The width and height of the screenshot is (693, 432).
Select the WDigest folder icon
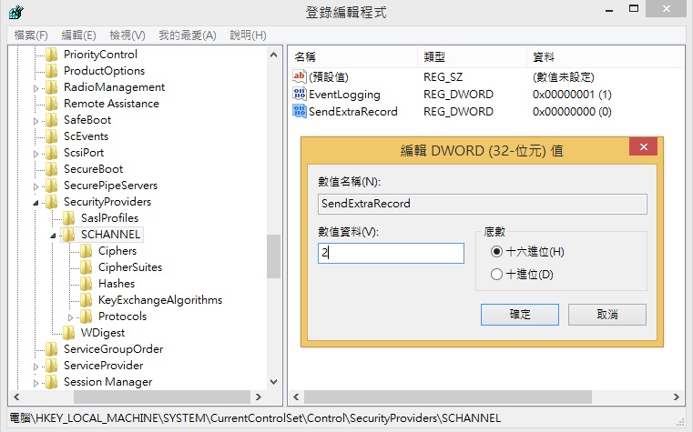coord(69,333)
